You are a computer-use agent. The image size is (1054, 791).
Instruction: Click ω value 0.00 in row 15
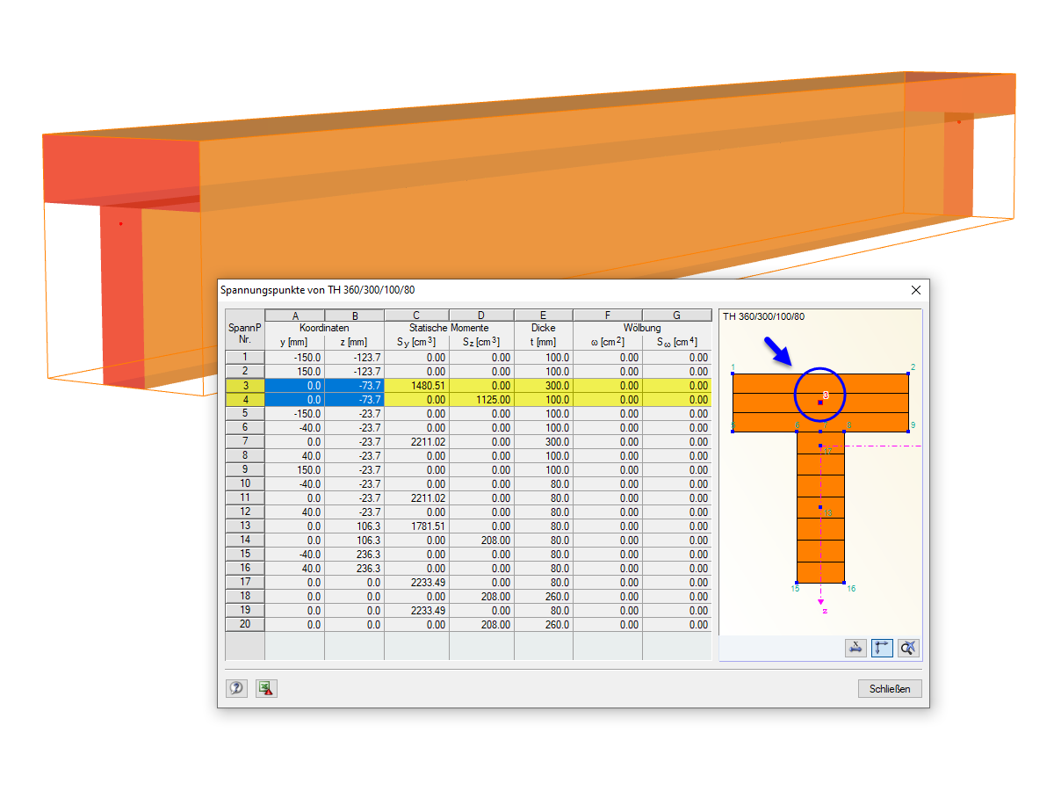608,555
